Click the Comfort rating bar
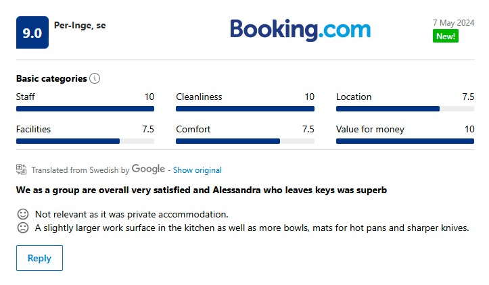 [245, 141]
